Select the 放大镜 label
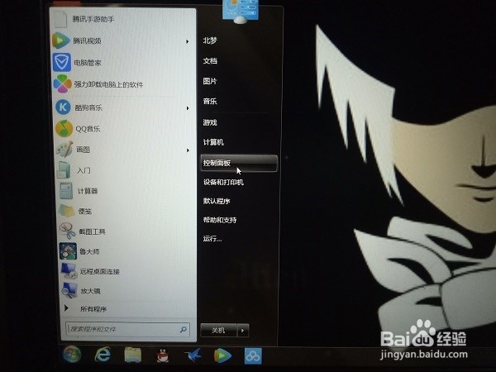Image resolution: width=496 pixels, height=372 pixels. 90,291
